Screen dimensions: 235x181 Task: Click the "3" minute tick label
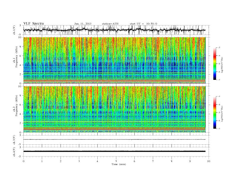(x=79, y=161)
